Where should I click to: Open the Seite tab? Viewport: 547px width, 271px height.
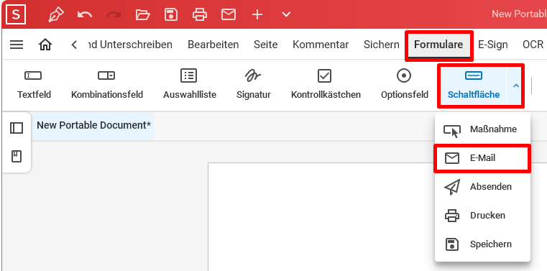[265, 45]
